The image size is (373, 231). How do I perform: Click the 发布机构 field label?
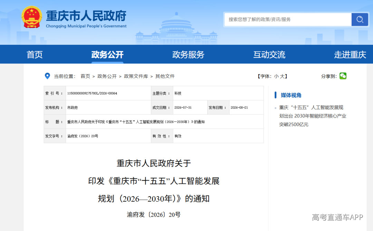(54, 108)
